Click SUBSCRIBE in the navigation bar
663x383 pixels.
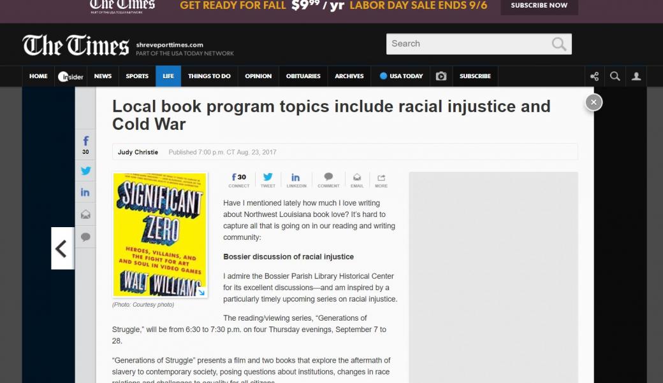[475, 76]
